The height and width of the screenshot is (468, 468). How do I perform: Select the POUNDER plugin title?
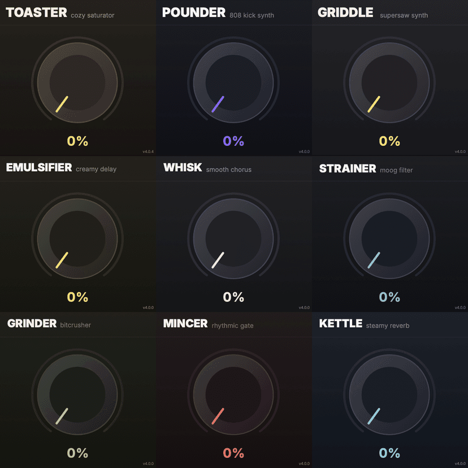pyautogui.click(x=194, y=13)
